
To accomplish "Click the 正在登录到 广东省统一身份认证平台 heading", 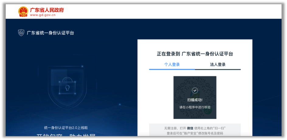I will pyautogui.click(x=195, y=54).
